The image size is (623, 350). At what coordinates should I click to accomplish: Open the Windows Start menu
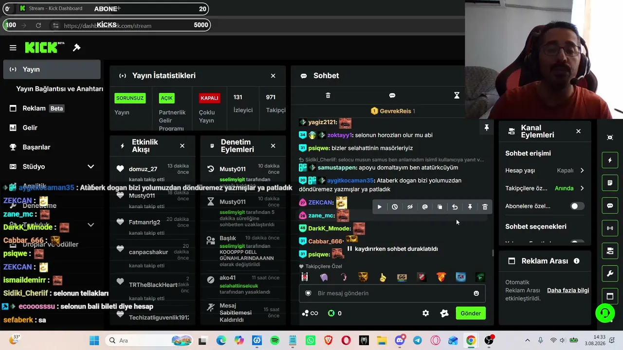point(94,340)
